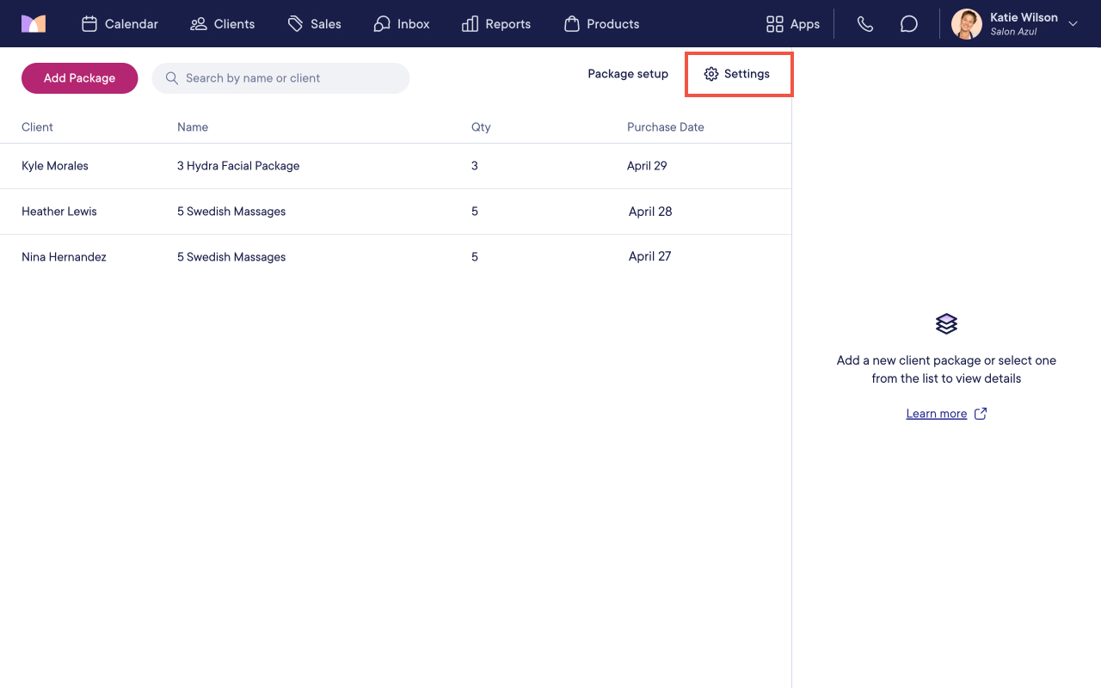Click the Package setup link
This screenshot has height=688, width=1101.
628,74
